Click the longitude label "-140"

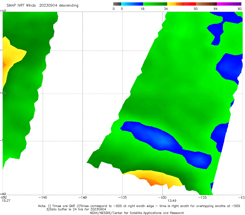tap(82, 197)
